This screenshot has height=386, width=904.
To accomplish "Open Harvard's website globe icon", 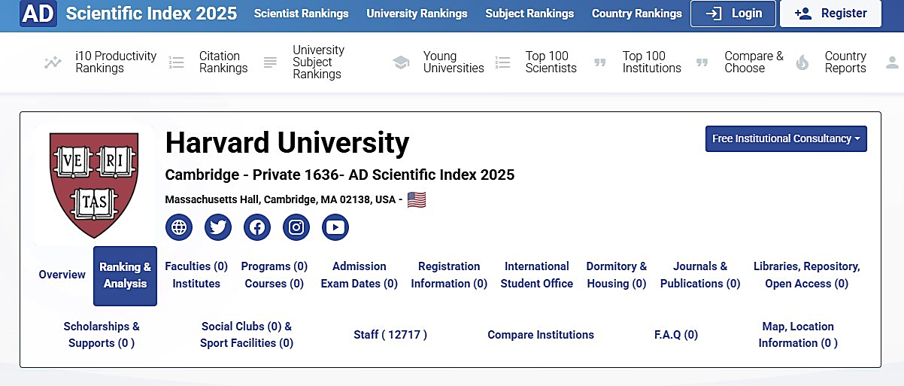I will [179, 227].
